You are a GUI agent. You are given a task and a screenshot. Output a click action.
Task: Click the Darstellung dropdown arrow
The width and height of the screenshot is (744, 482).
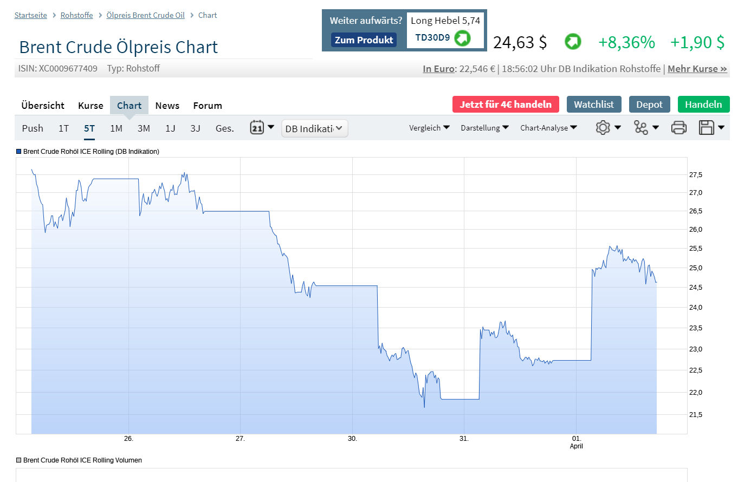506,128
